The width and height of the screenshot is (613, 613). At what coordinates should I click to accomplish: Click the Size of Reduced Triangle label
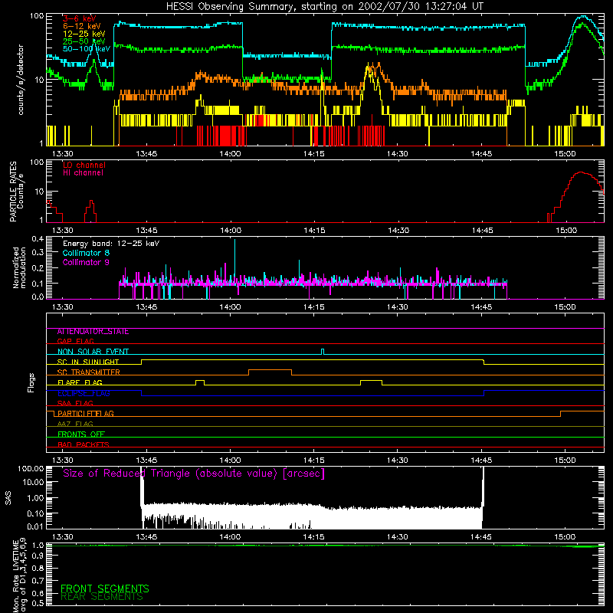click(194, 474)
